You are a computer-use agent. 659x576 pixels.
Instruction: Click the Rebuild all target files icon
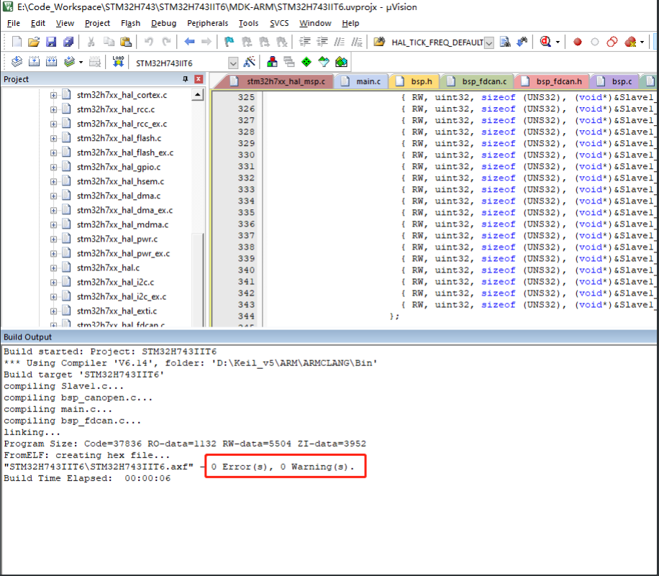click(51, 62)
